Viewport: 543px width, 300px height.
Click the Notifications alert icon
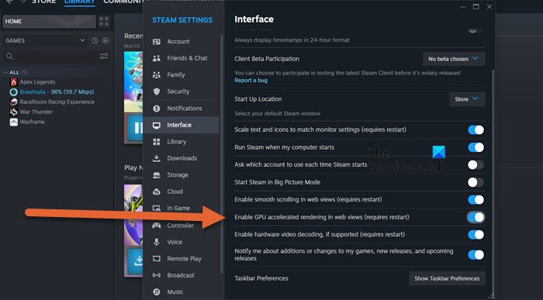(x=157, y=109)
